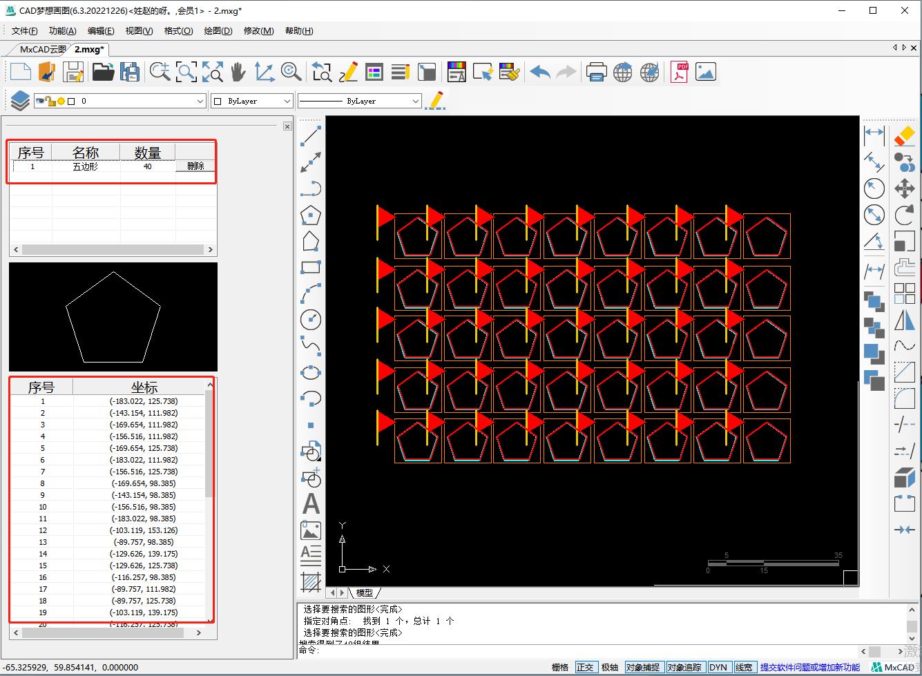Open the 编辑(E) menu

coord(101,31)
